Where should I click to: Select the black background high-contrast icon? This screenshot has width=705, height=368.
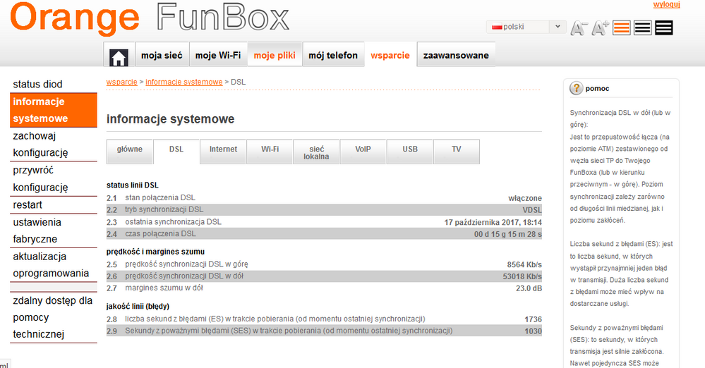(x=664, y=28)
